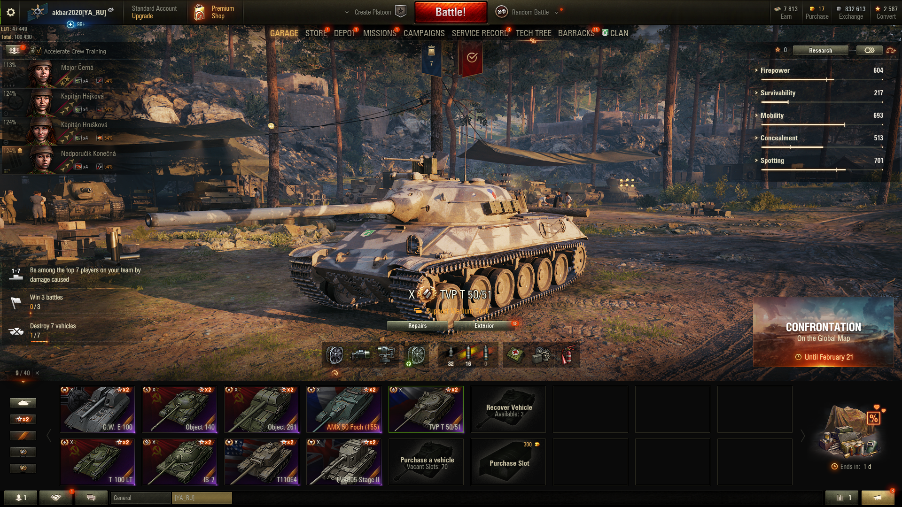
Task: Open the TECH TREE tab
Action: pos(533,33)
